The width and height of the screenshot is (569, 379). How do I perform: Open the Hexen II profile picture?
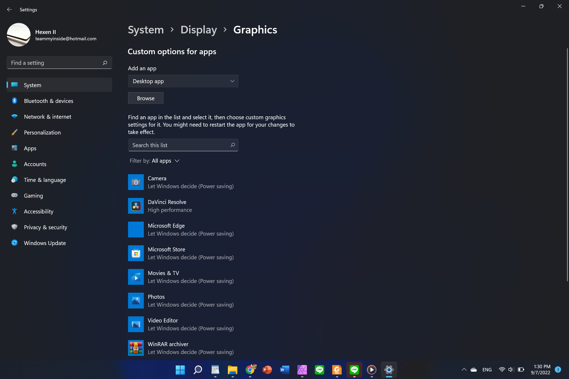(19, 35)
